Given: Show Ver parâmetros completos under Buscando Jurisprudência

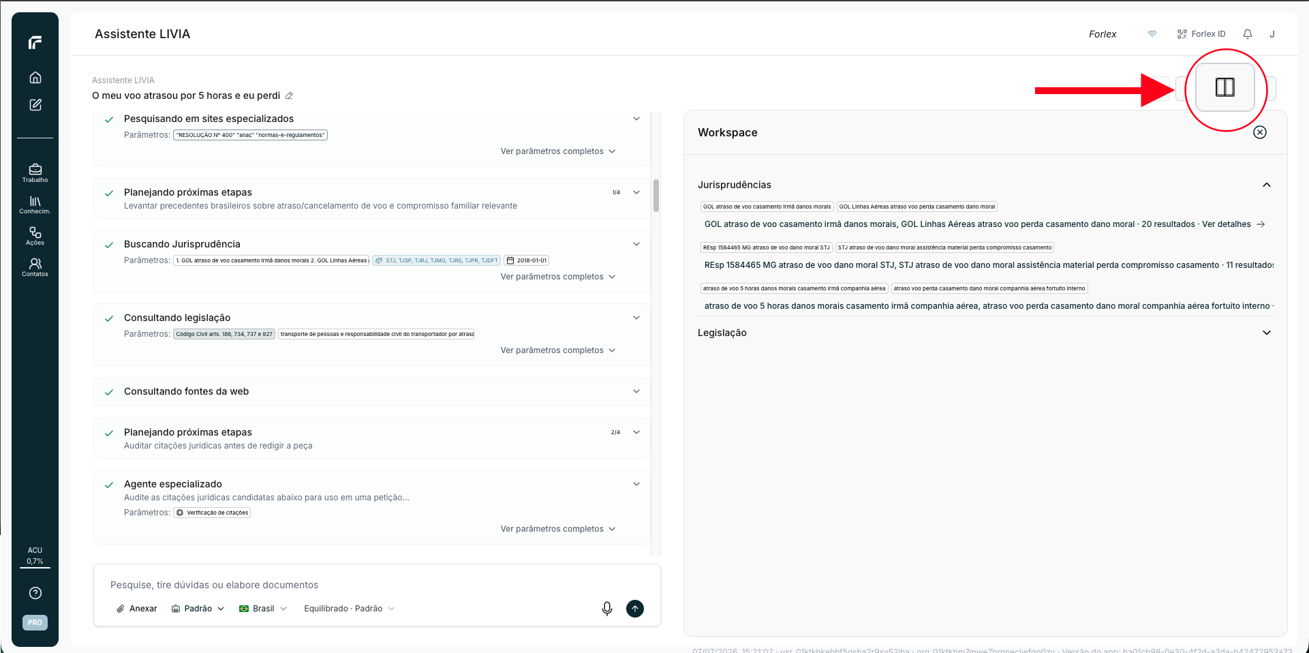Looking at the screenshot, I should point(558,277).
